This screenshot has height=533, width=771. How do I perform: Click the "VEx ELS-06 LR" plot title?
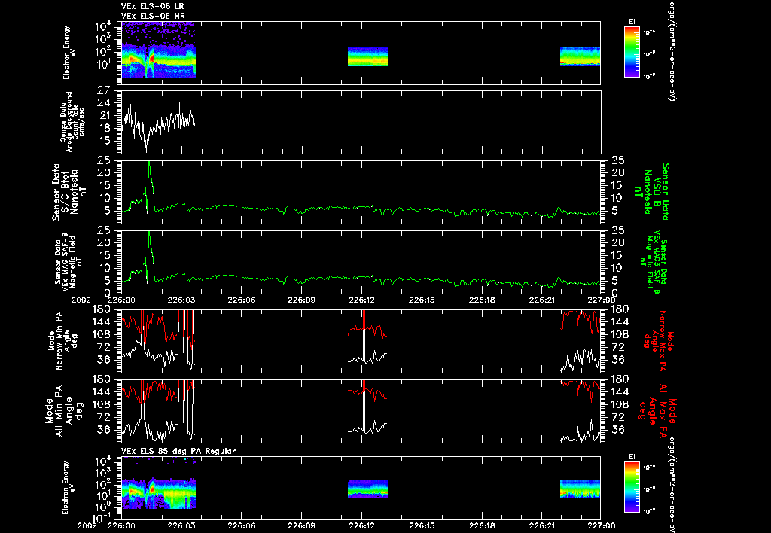coord(152,6)
